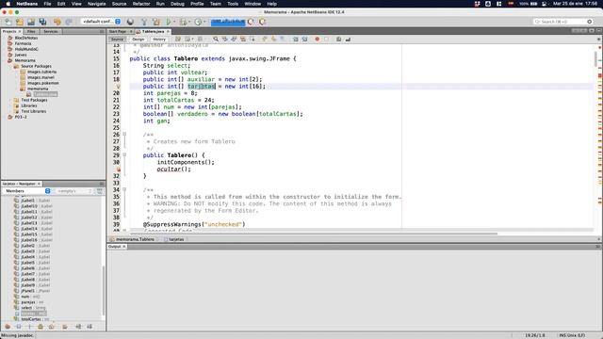Switch to the Services tab
Image resolution: width=603 pixels, height=339 pixels.
[50, 31]
